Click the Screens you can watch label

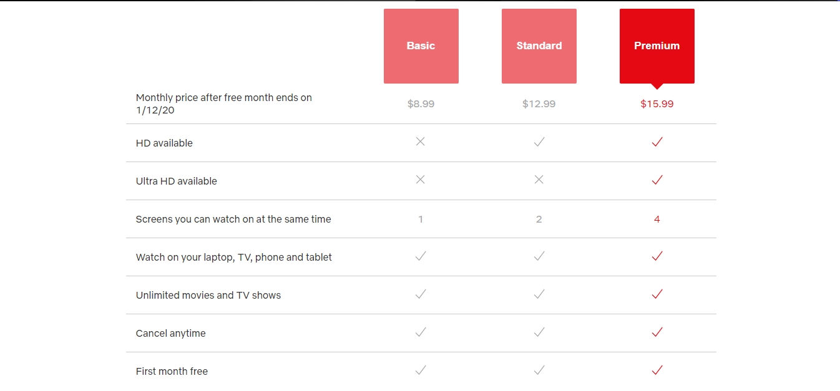click(x=233, y=220)
